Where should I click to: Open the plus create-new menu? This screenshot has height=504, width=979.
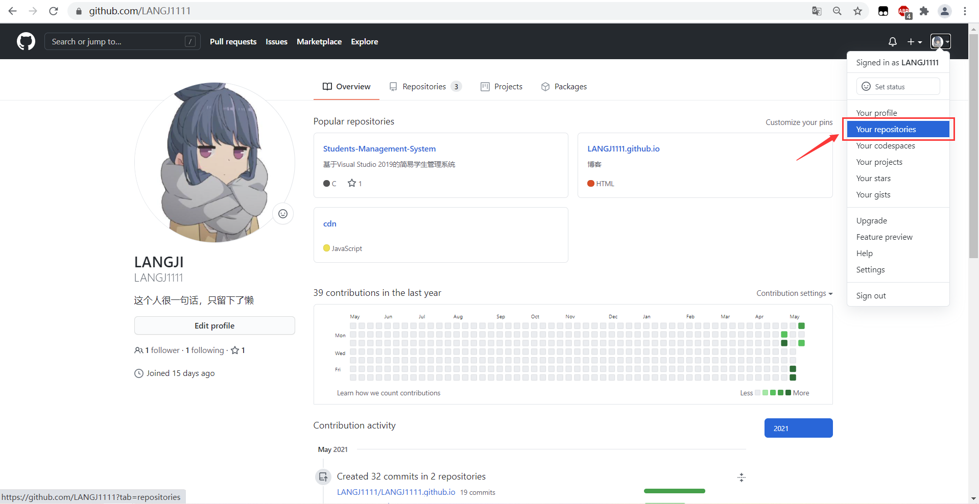click(x=914, y=42)
